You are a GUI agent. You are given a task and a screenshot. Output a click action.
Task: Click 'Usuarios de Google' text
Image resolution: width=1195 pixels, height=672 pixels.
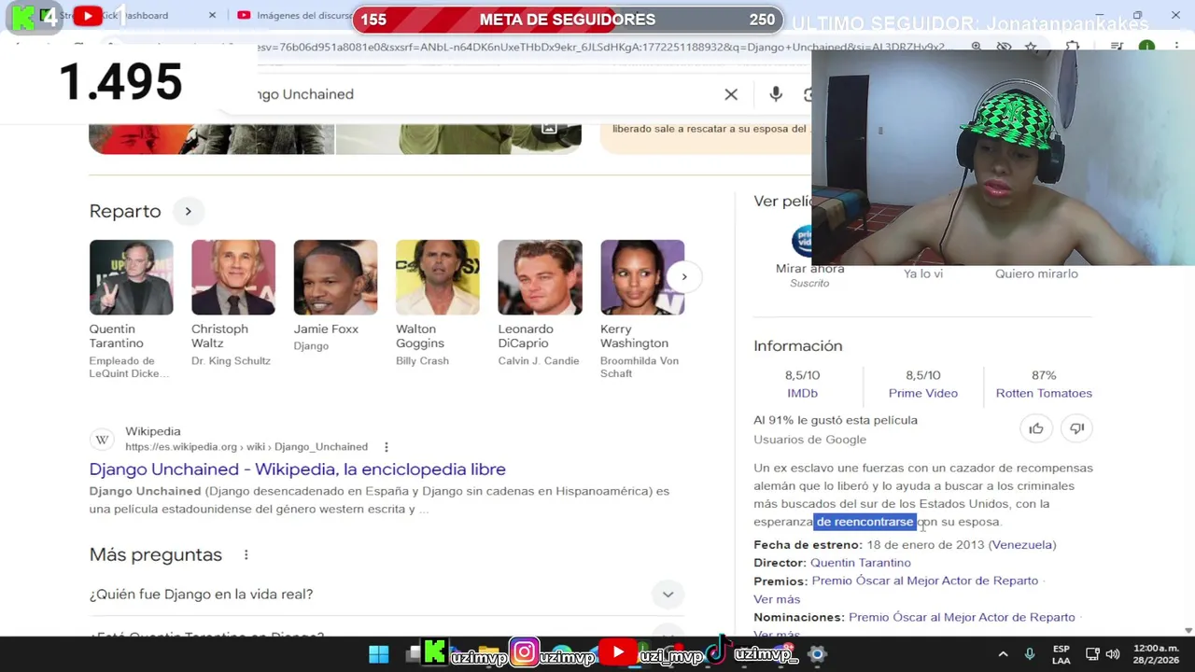point(810,440)
